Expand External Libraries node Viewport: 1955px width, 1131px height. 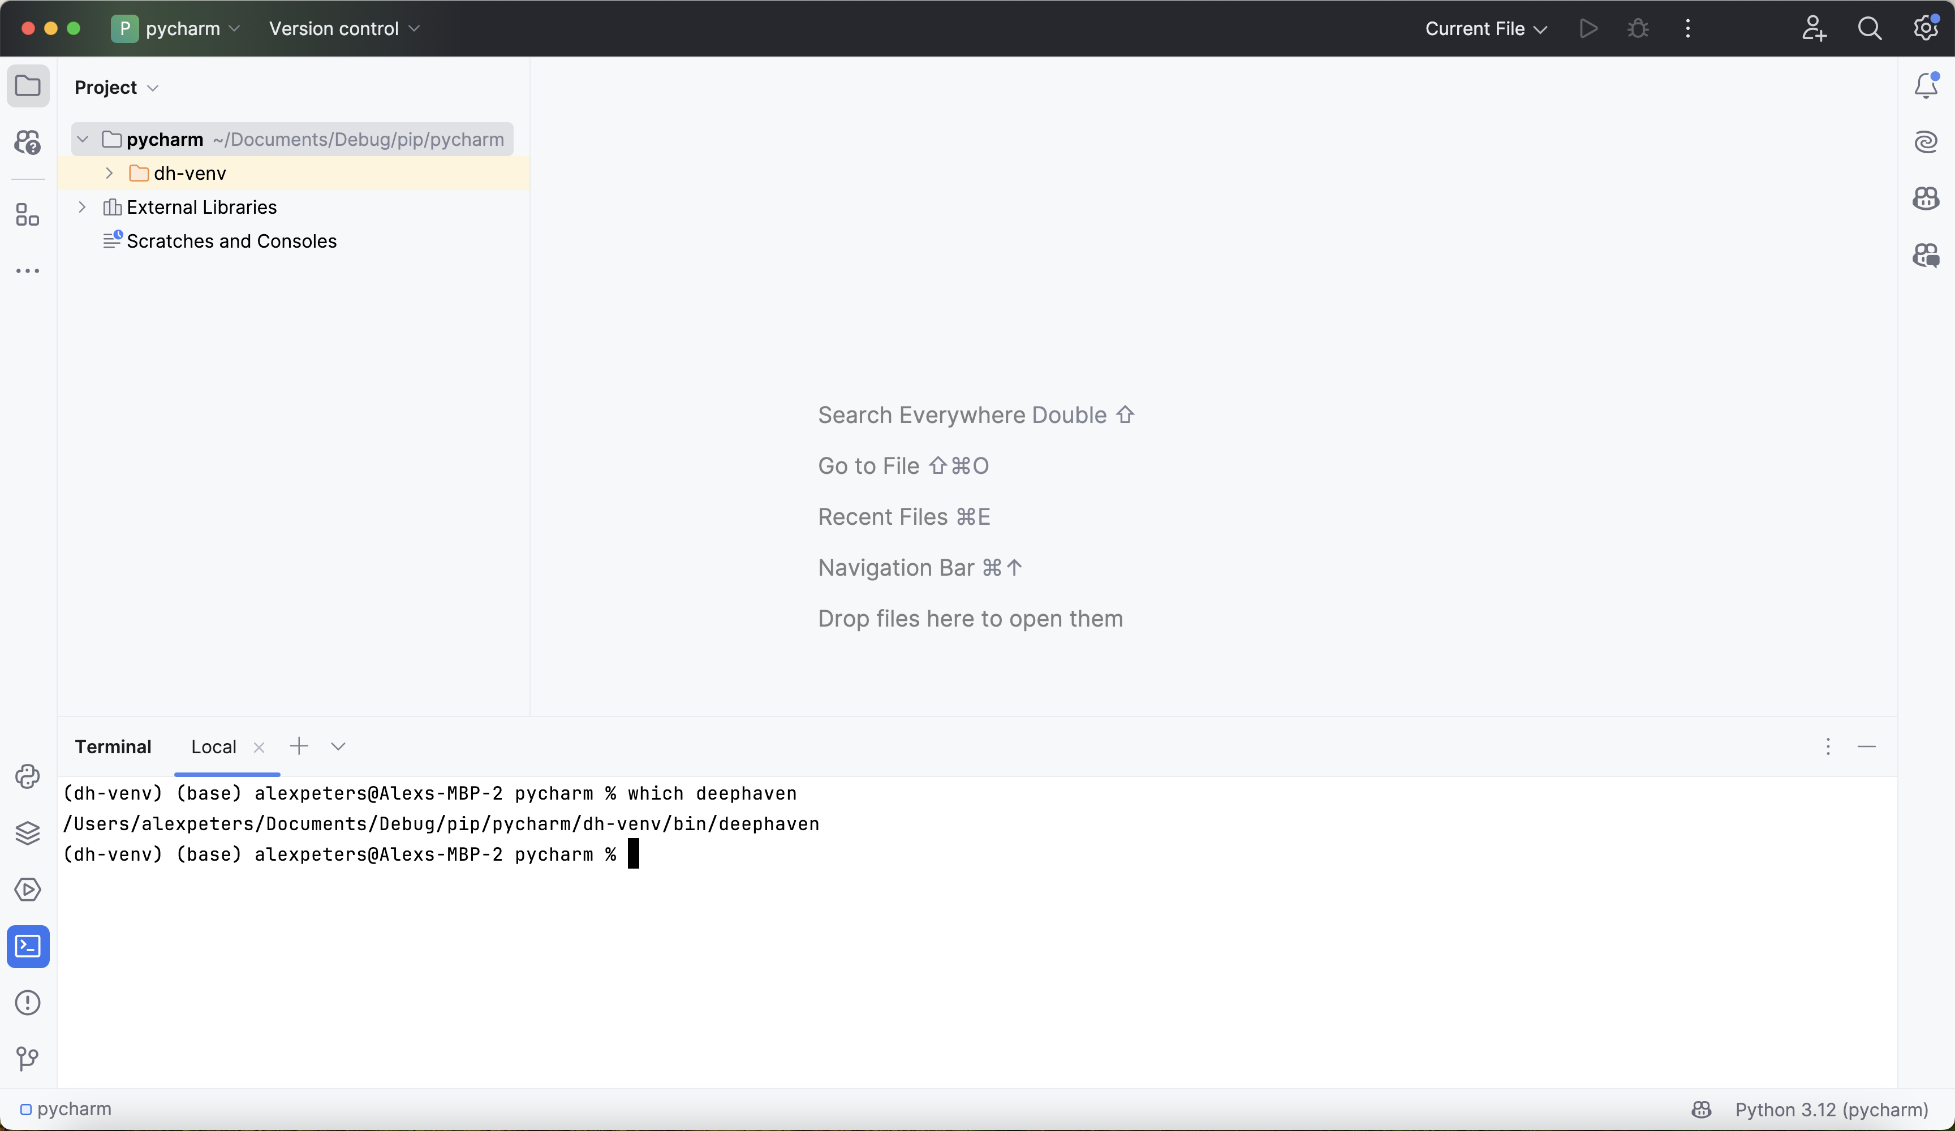(x=82, y=207)
